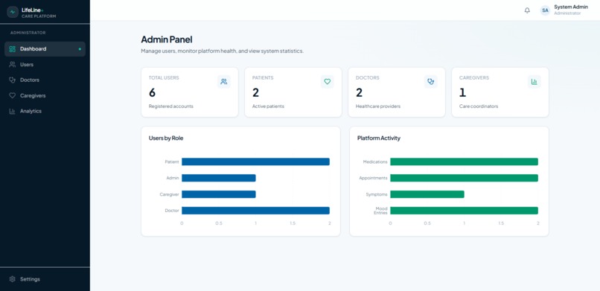Click the 'Active patients' caption

tap(268, 106)
